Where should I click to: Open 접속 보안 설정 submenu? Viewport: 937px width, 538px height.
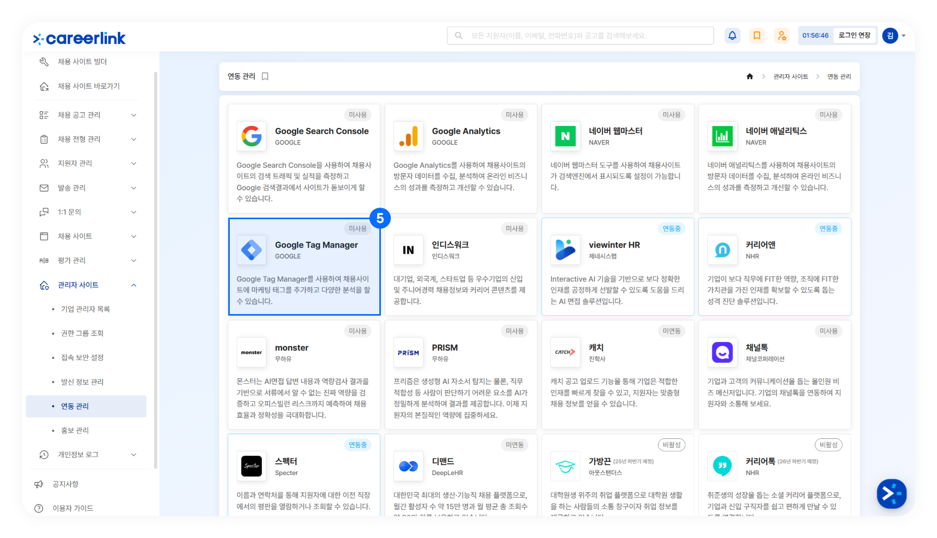pyautogui.click(x=82, y=357)
